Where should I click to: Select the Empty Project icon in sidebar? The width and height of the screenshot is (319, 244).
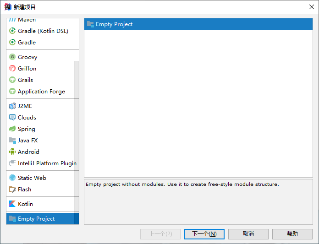(x=12, y=219)
